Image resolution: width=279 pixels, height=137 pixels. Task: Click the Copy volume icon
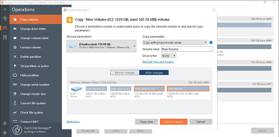click(15, 20)
